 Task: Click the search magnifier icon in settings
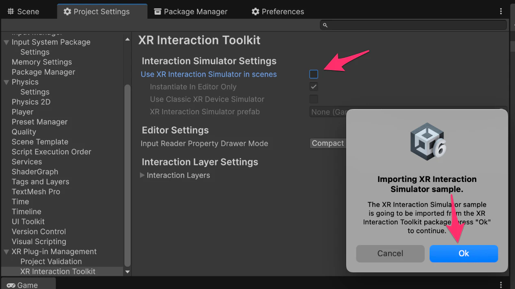click(325, 25)
